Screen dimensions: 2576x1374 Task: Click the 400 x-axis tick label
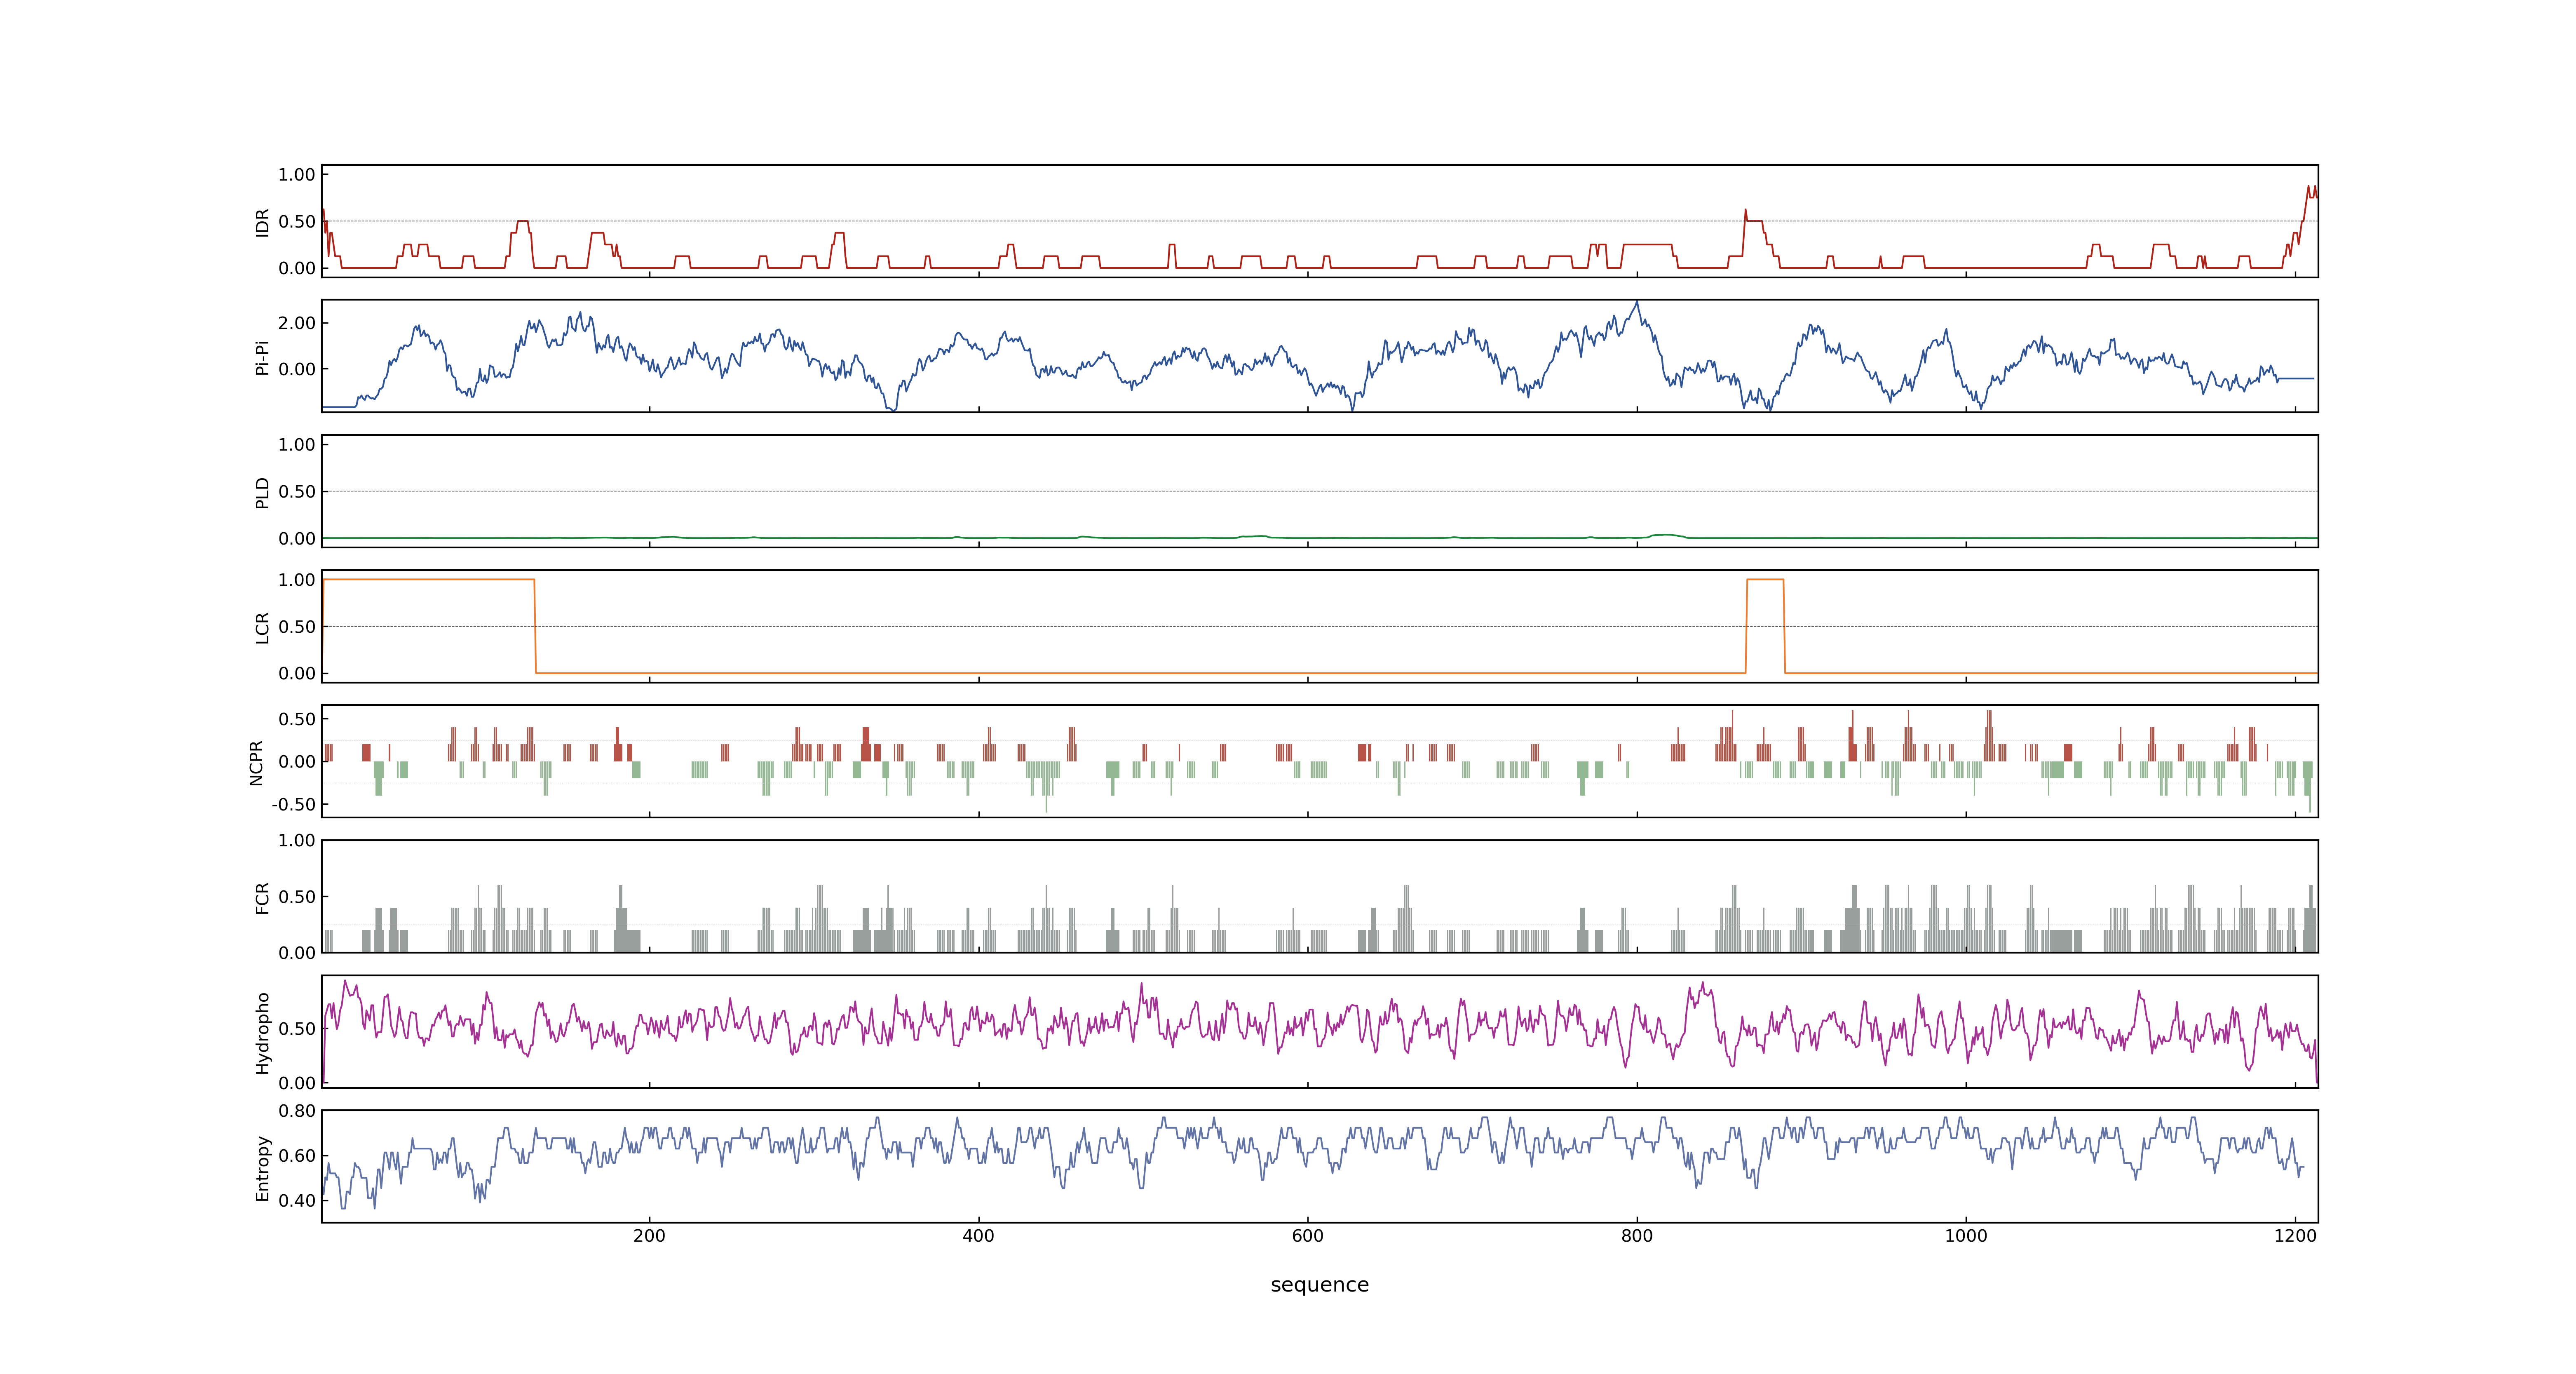[978, 1236]
